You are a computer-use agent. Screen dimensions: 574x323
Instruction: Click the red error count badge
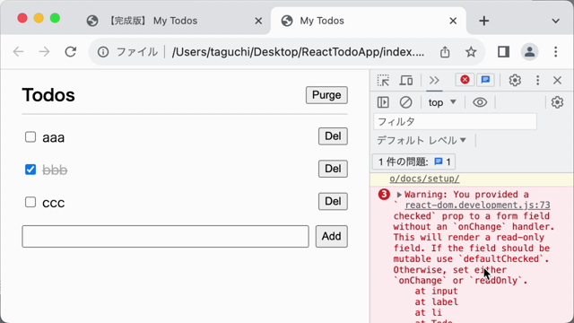click(x=465, y=80)
